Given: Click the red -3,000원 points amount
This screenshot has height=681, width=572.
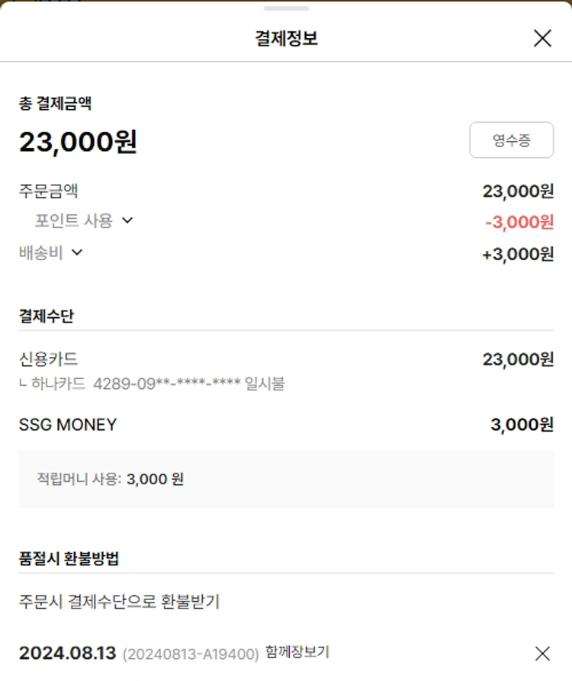Looking at the screenshot, I should [x=519, y=222].
